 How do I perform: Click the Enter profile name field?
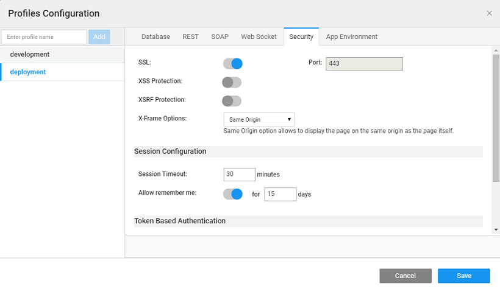[44, 37]
